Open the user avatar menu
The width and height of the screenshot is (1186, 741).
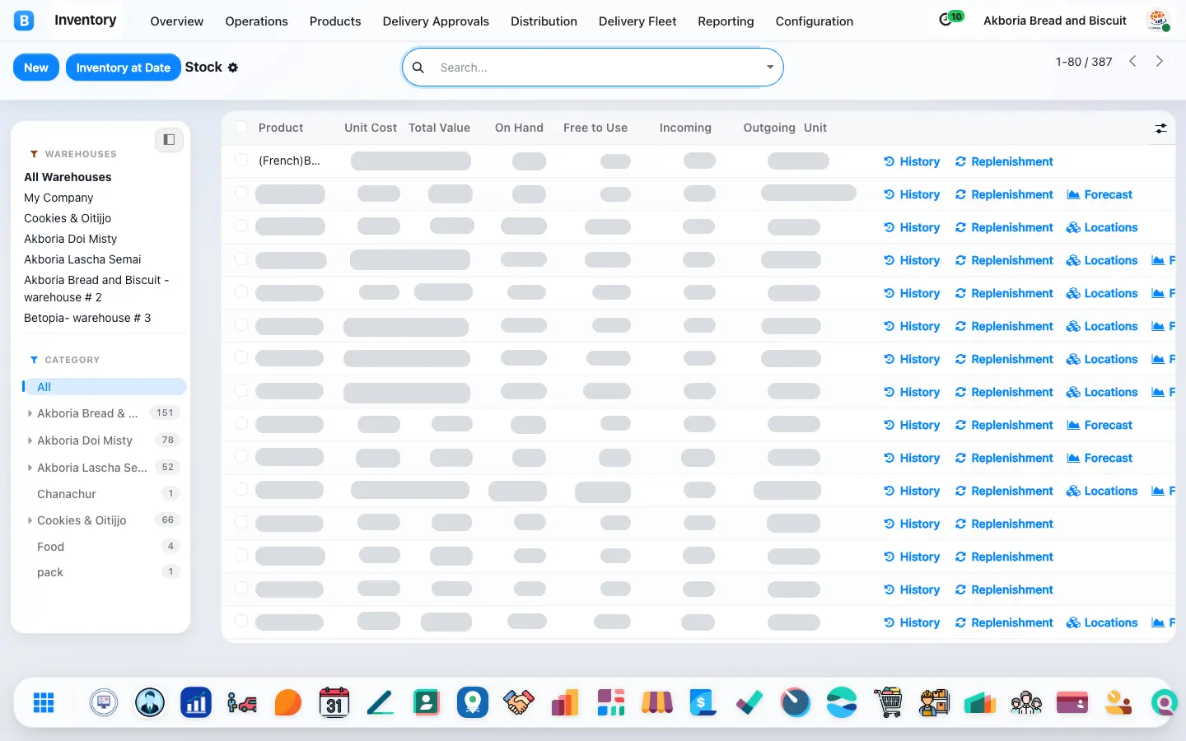click(1159, 21)
